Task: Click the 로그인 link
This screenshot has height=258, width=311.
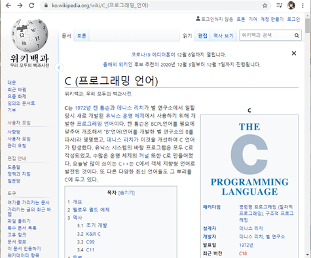Action: (x=293, y=19)
